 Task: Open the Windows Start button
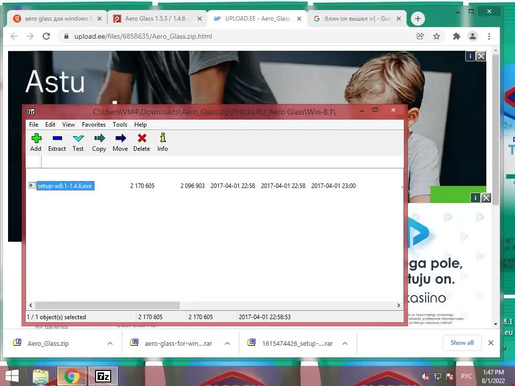(12, 376)
